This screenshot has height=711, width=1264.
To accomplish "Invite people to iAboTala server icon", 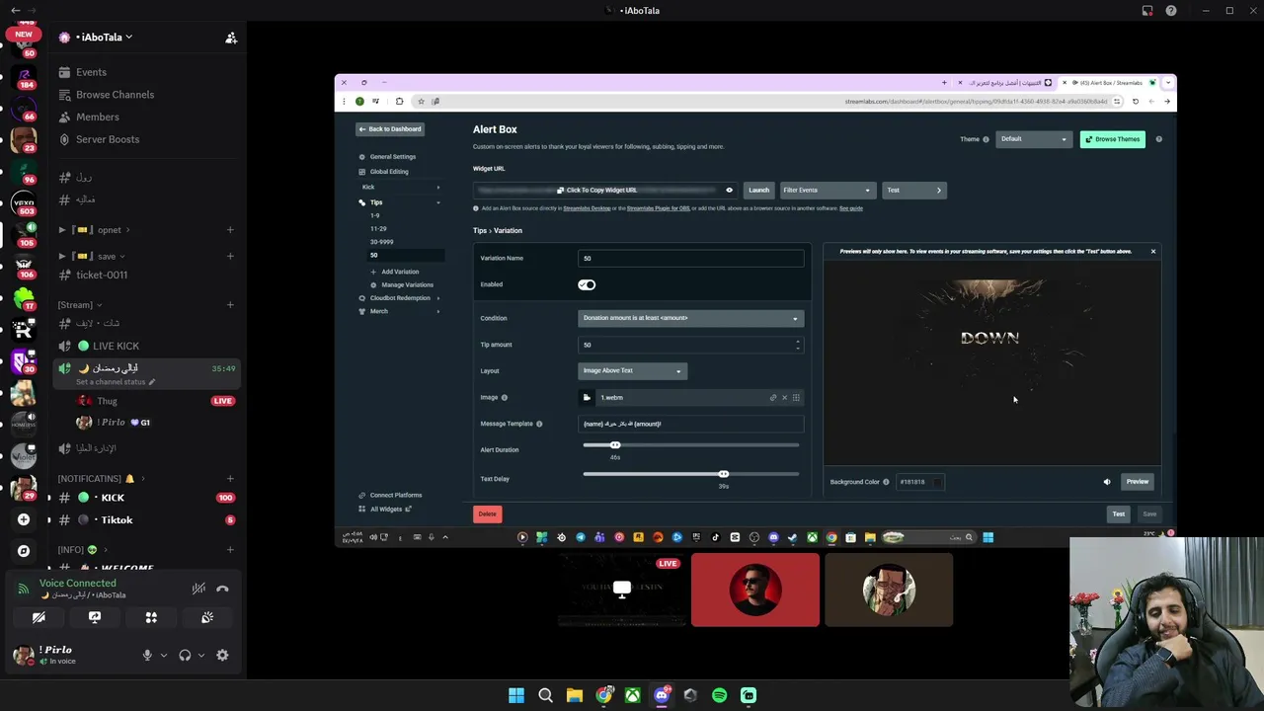I will pyautogui.click(x=231, y=38).
